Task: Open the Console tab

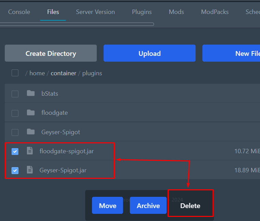Action: click(19, 12)
